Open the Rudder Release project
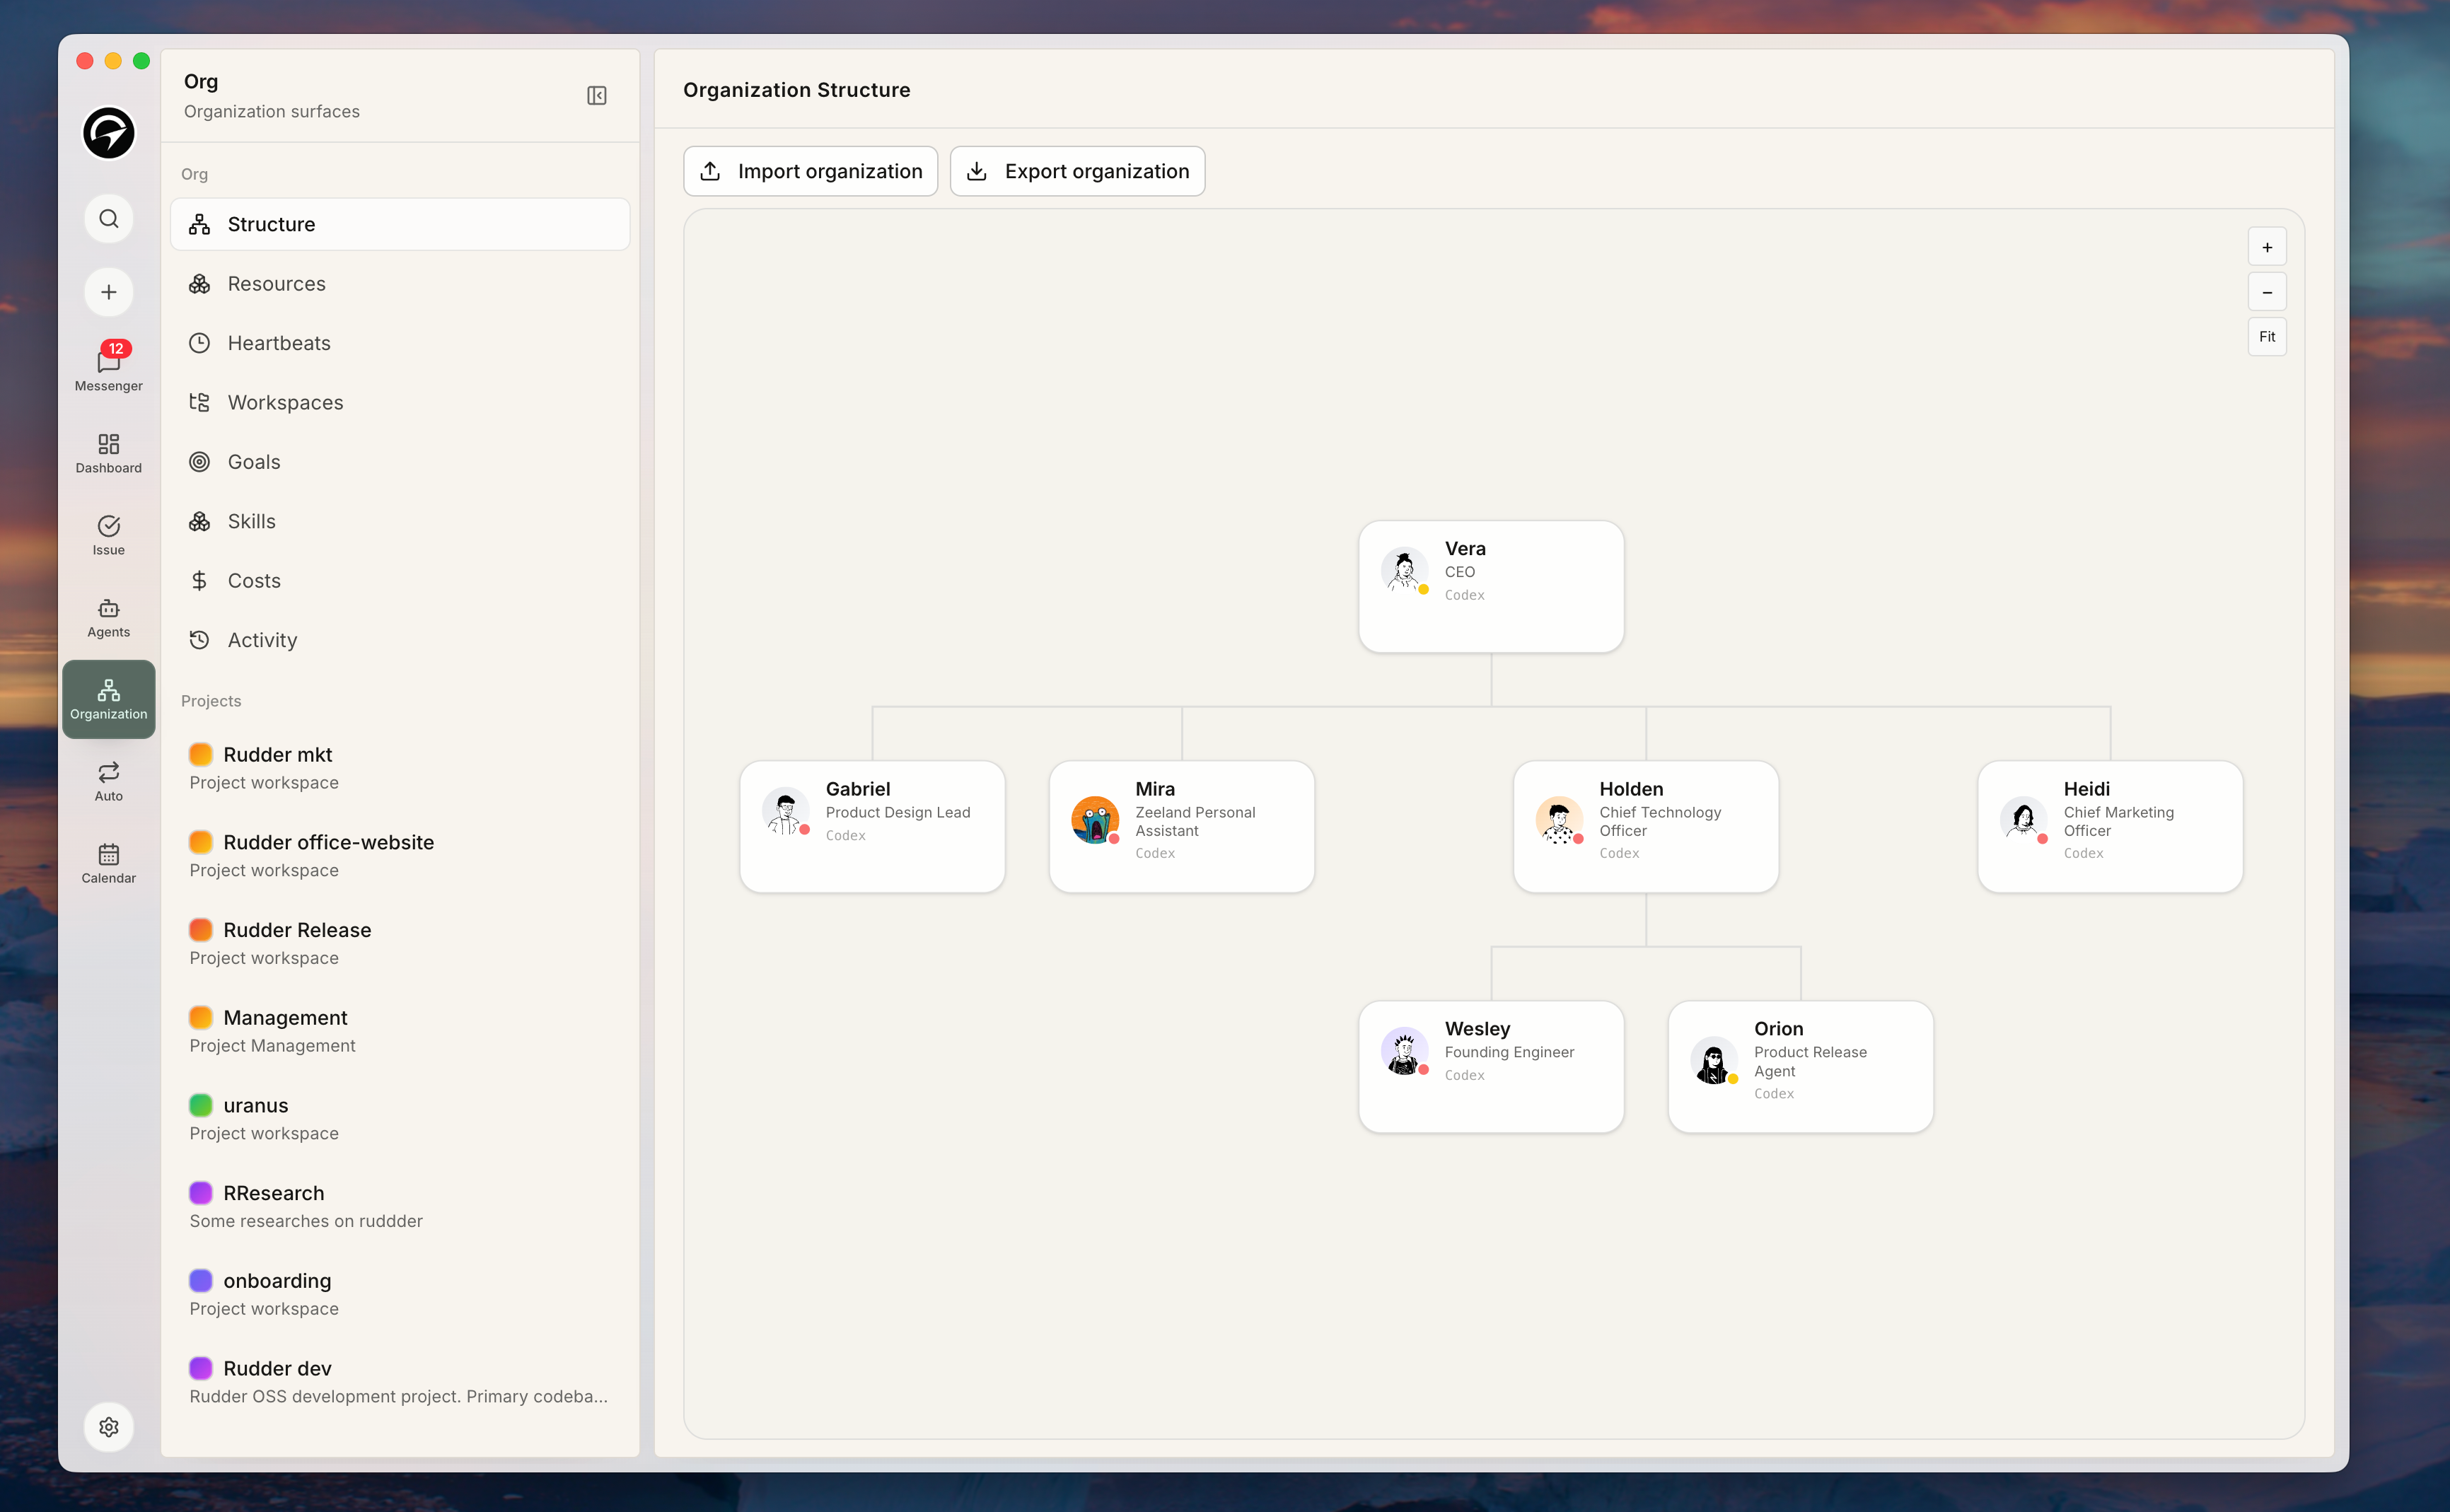This screenshot has width=2450, height=1512. [400, 943]
